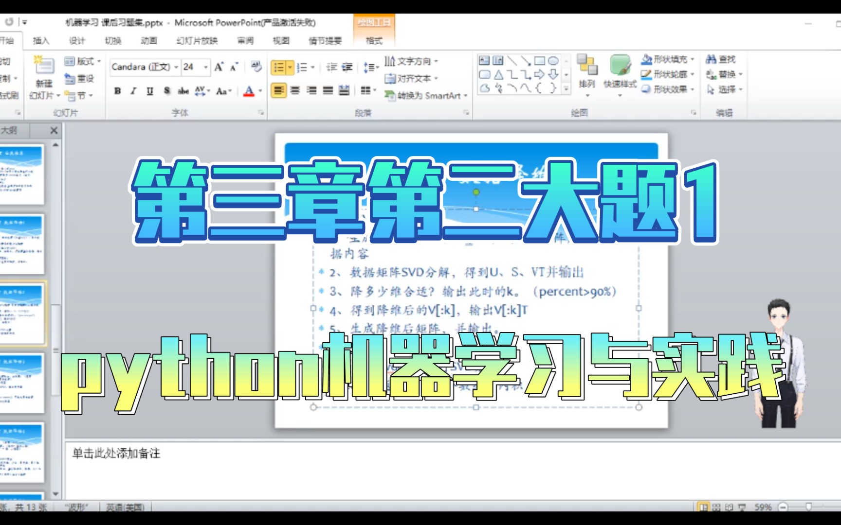Select the Bold formatting icon
Image resolution: width=841 pixels, height=525 pixels.
(117, 90)
